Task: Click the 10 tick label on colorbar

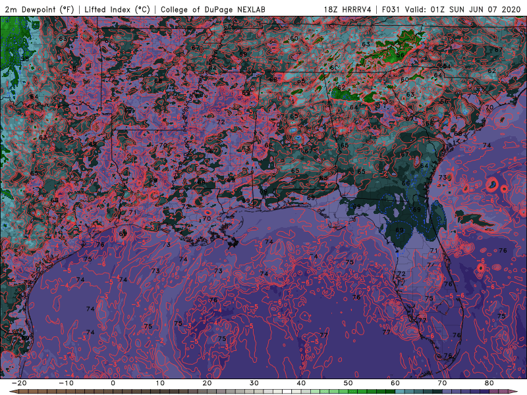Action: click(160, 383)
